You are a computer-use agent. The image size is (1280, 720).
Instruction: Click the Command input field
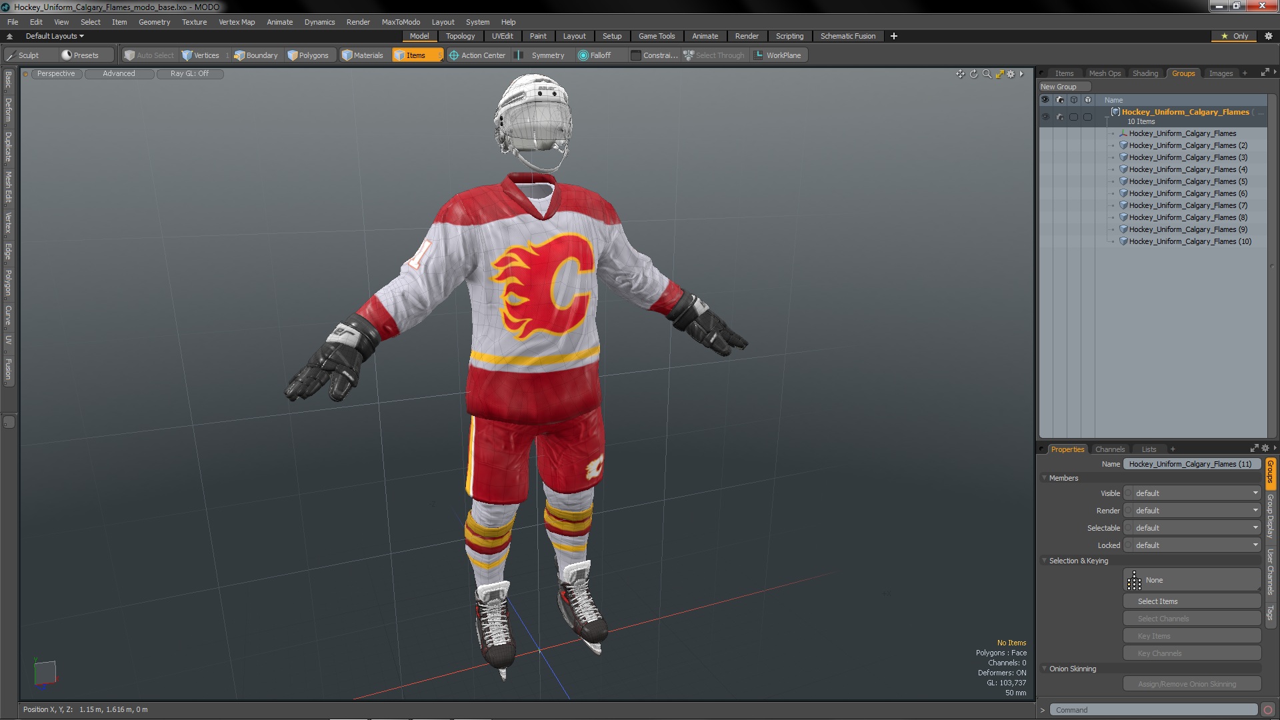tap(1153, 710)
